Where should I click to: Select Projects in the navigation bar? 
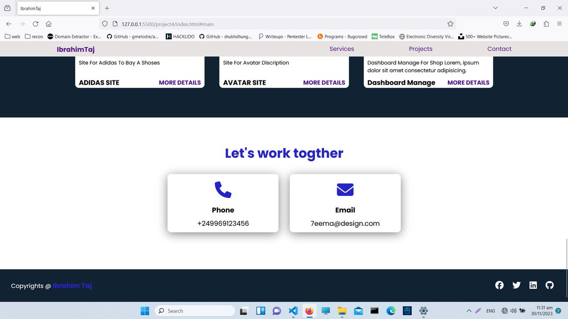coord(420,49)
